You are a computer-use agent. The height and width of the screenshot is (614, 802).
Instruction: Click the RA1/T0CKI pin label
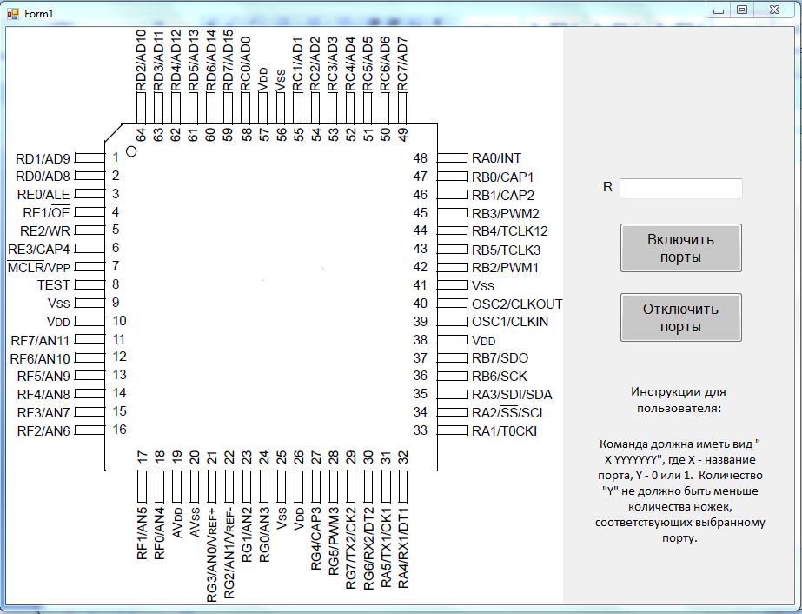[x=504, y=431]
